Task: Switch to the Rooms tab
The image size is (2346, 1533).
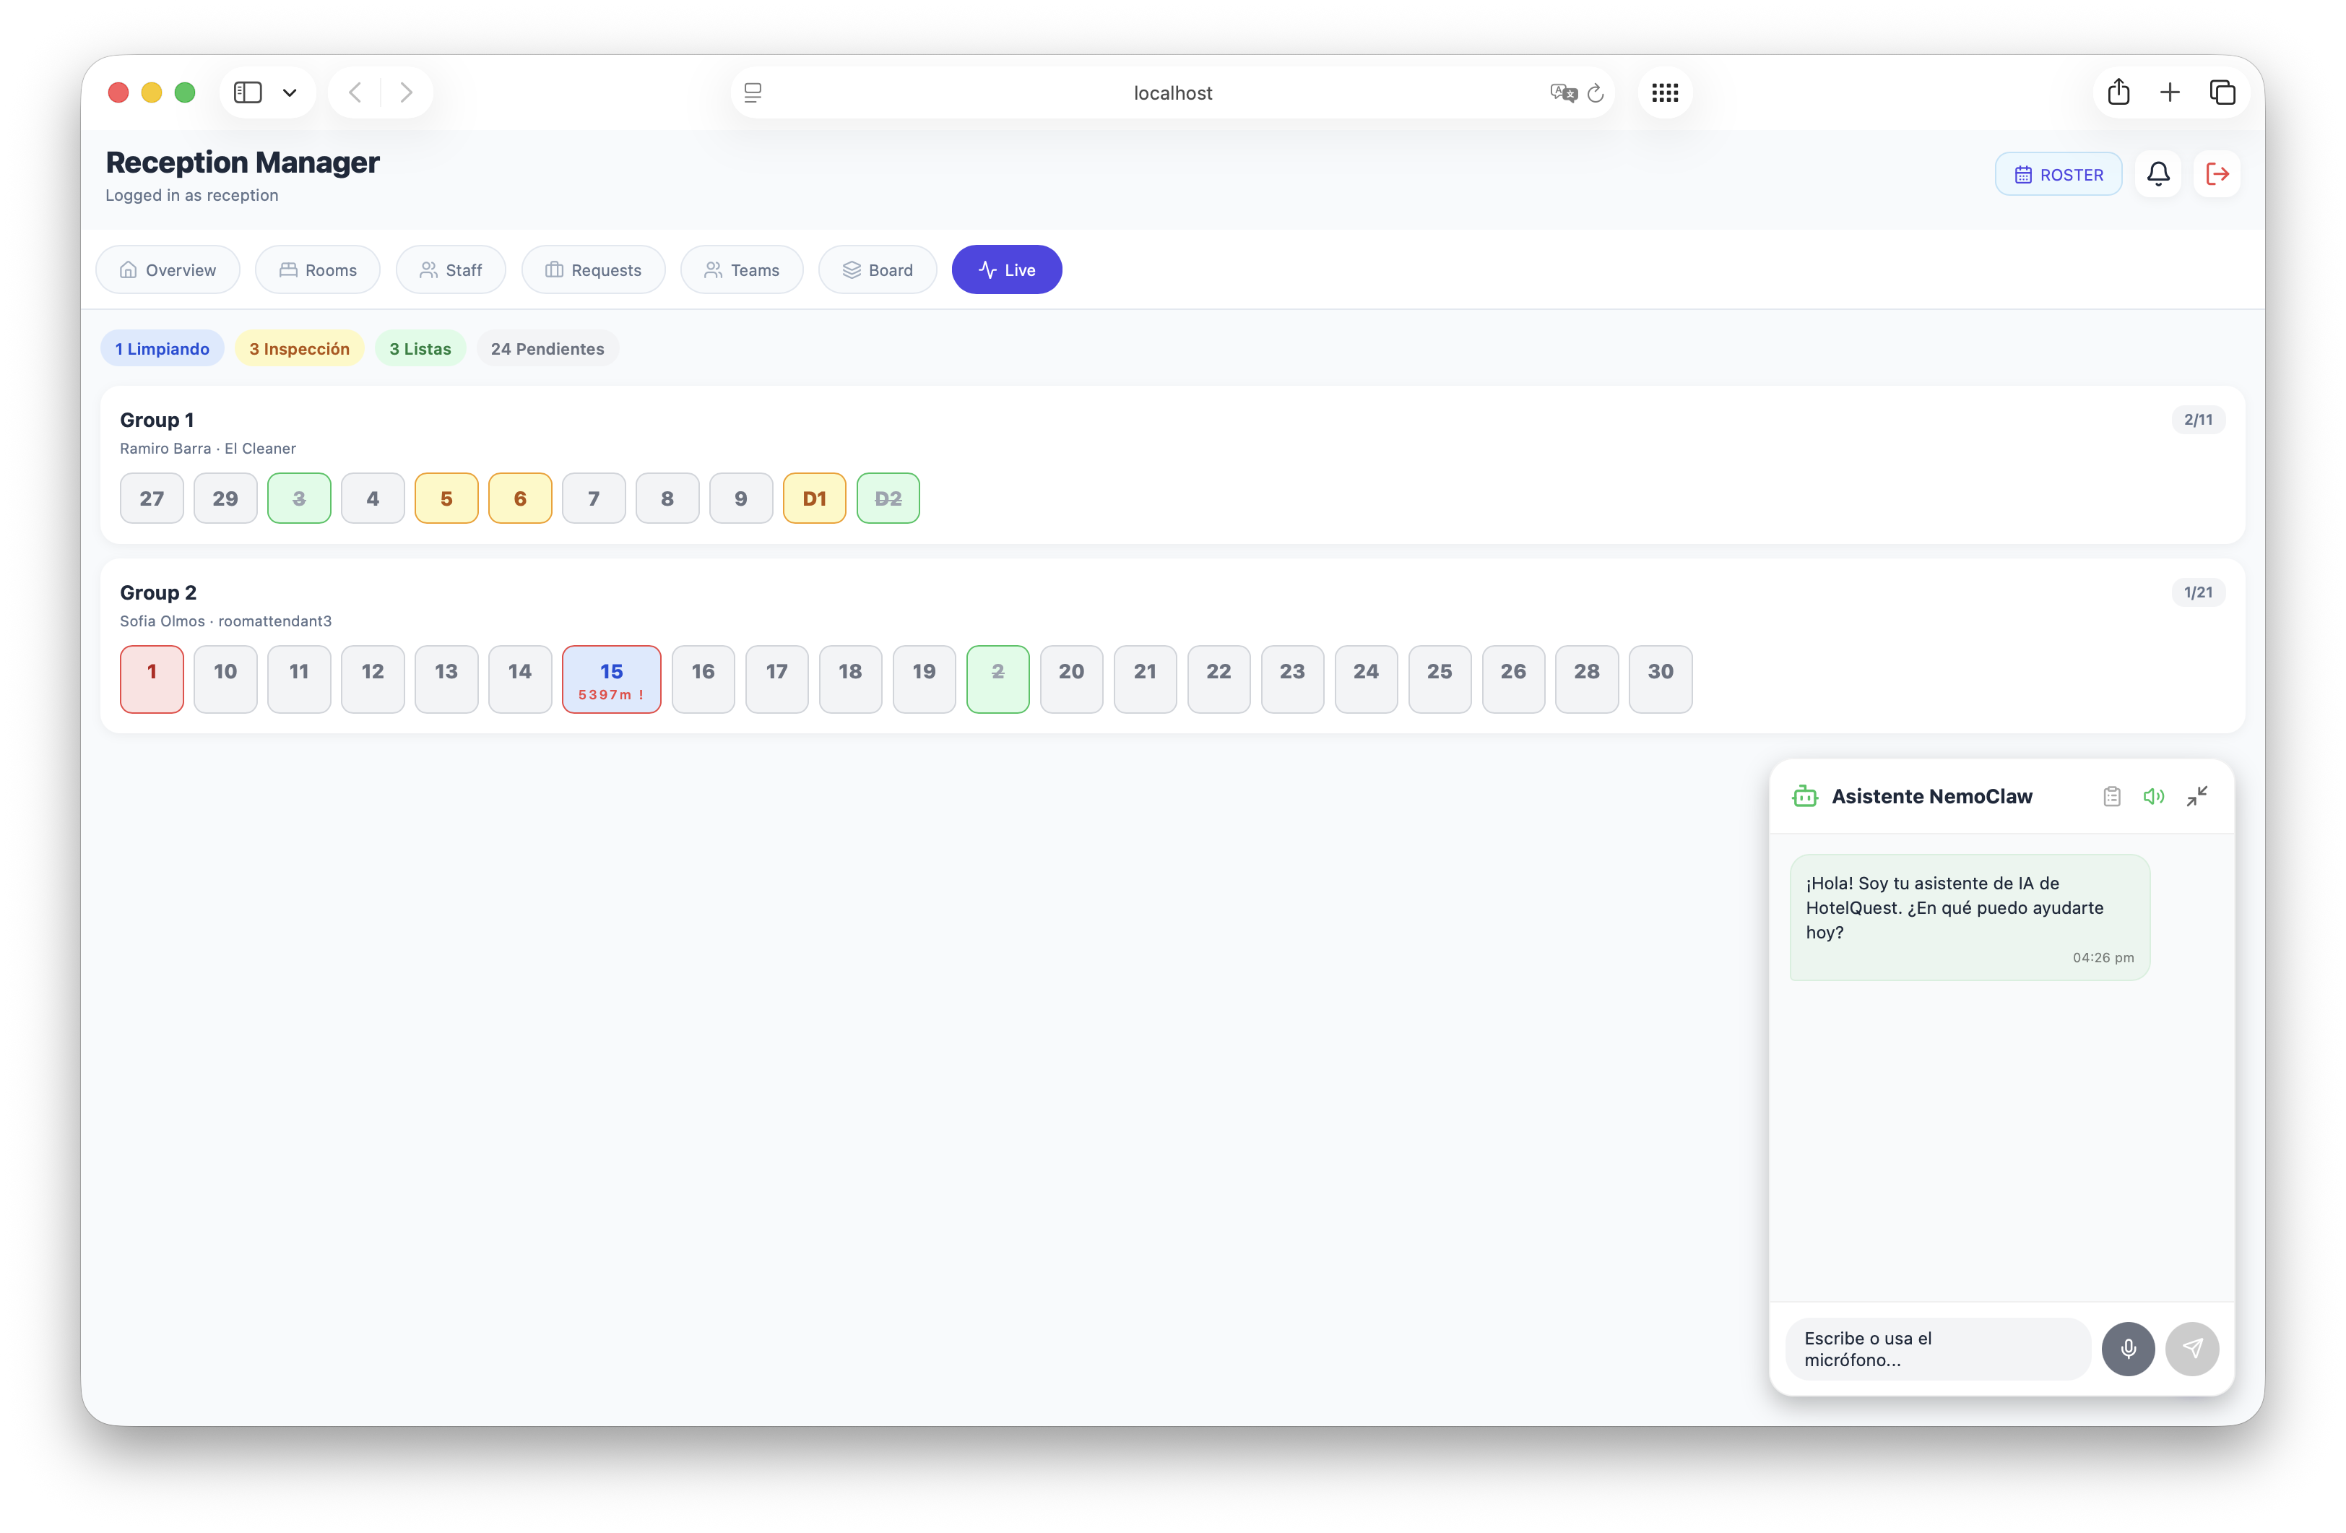Action: [x=317, y=269]
